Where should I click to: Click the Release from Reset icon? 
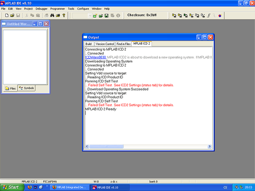click(209, 16)
